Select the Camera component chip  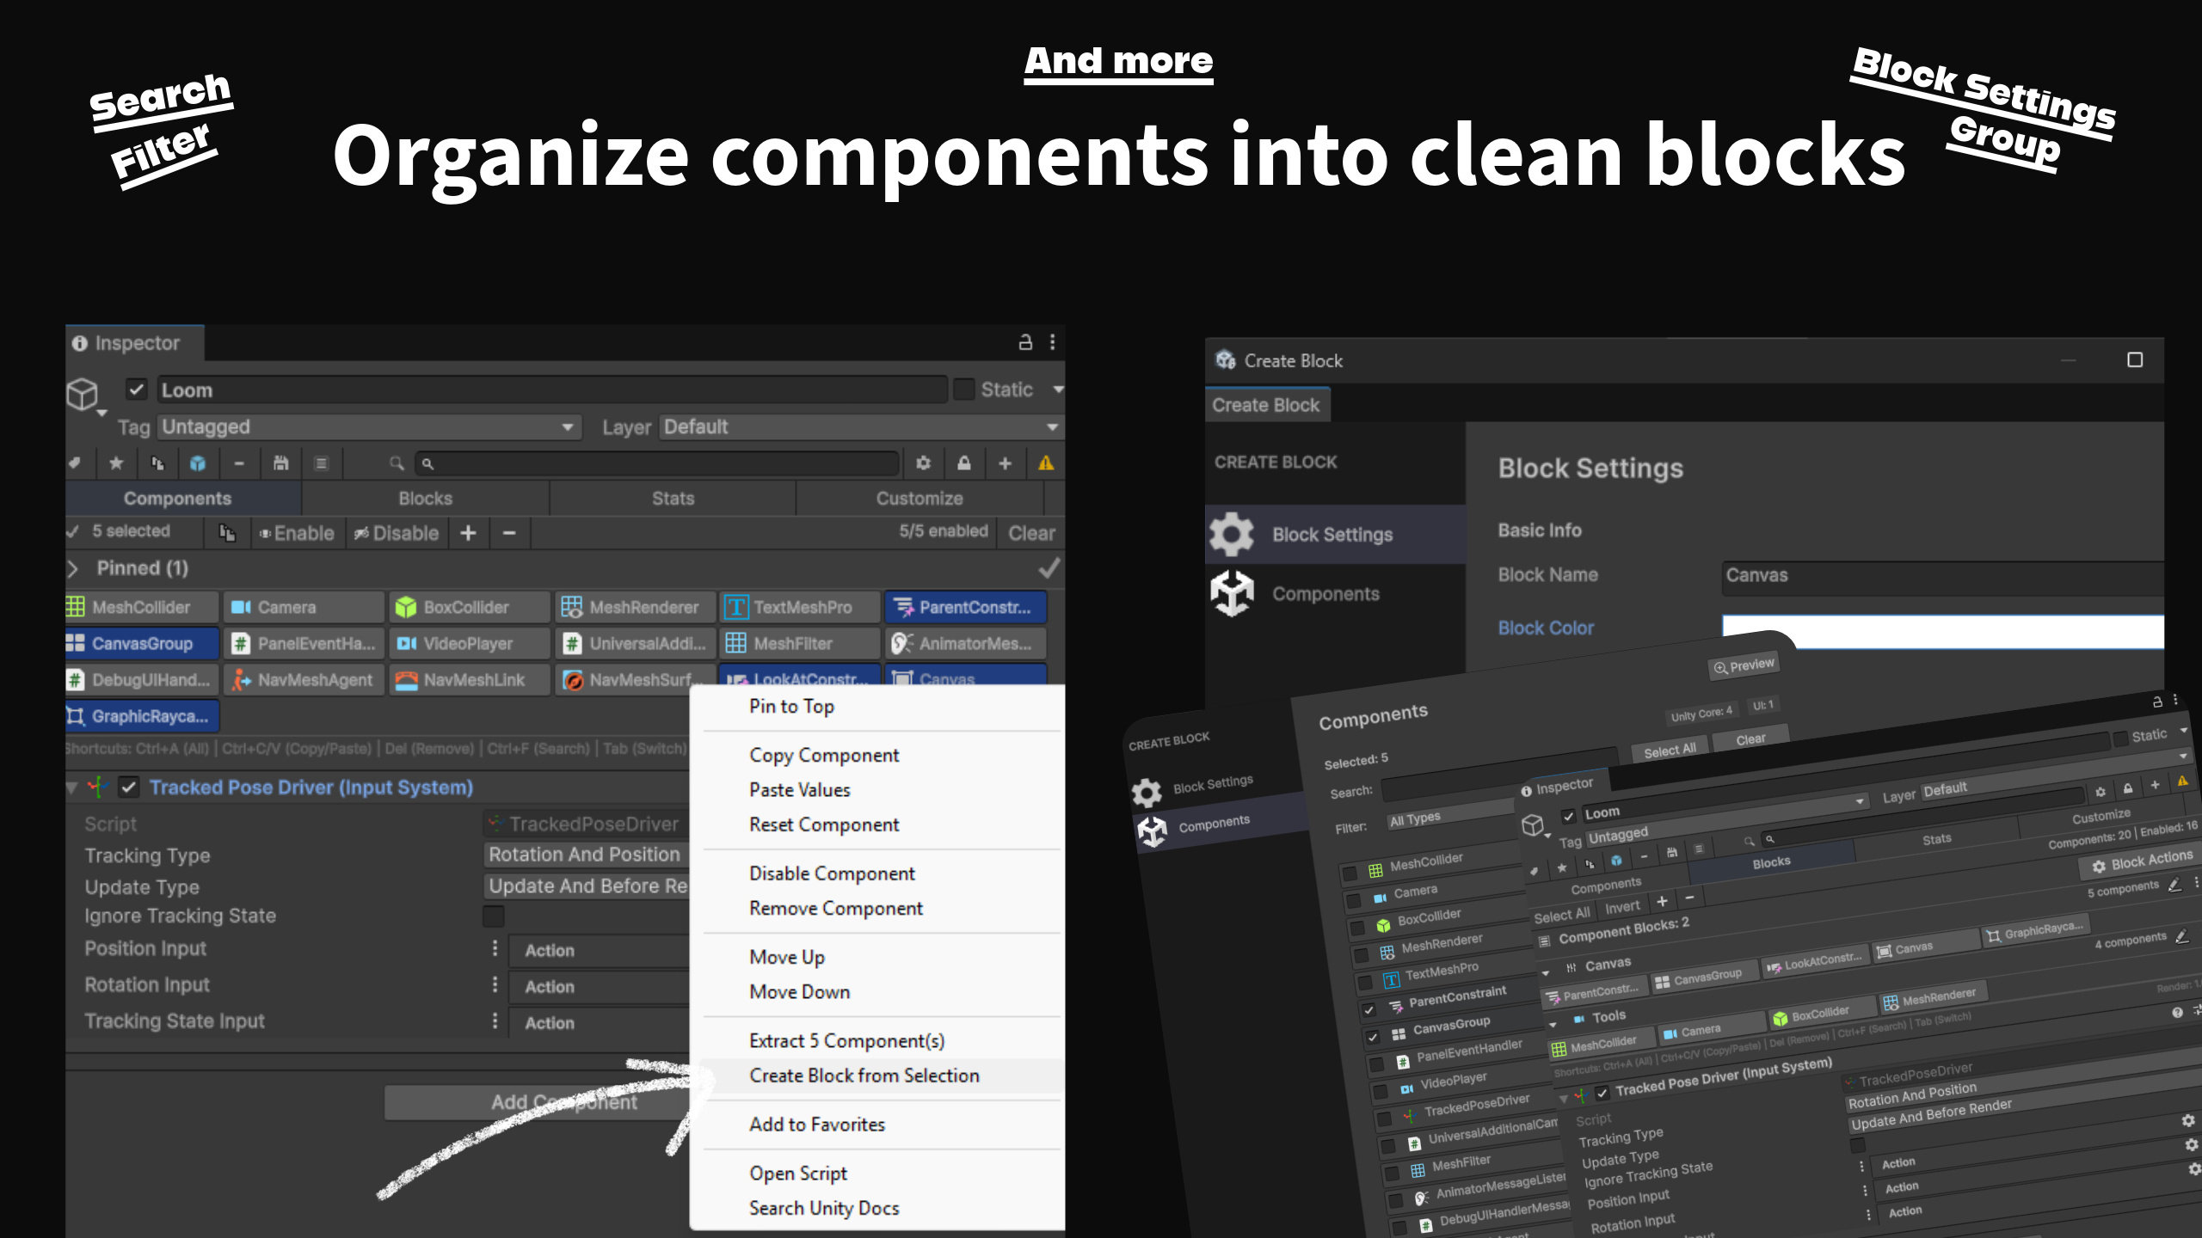click(303, 607)
